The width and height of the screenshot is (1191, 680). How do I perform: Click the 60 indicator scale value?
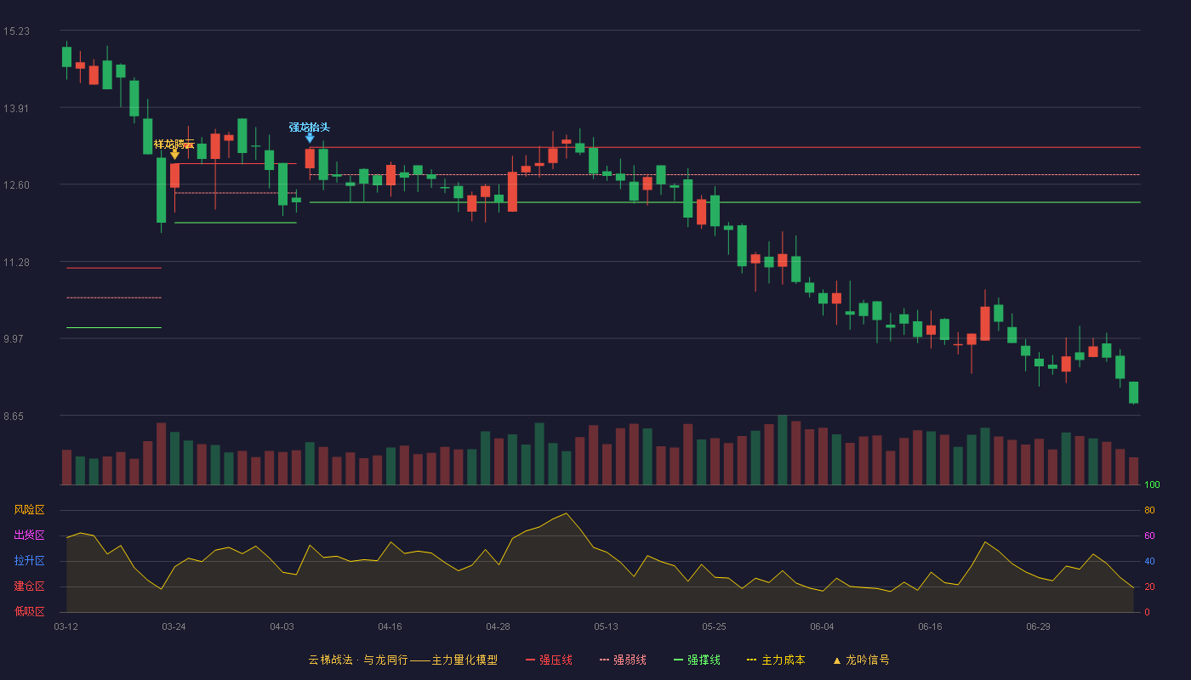tap(1149, 535)
